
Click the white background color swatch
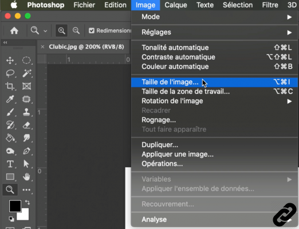(25, 216)
